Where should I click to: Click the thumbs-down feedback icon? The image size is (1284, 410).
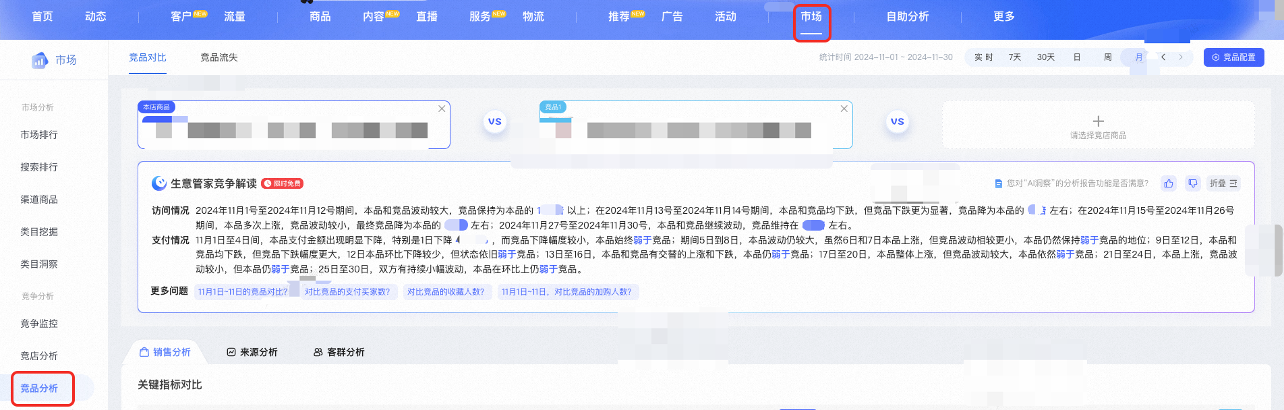[1193, 183]
